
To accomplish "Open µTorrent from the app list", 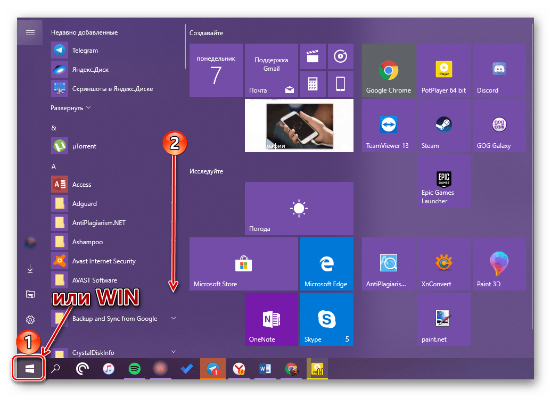I will [x=84, y=146].
